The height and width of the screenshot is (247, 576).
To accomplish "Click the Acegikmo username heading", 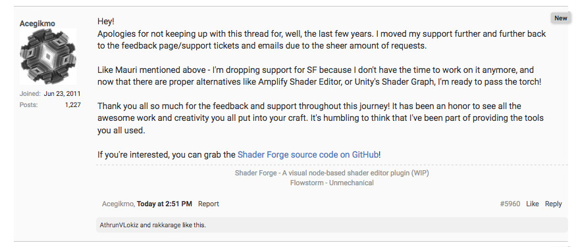I will tap(38, 24).
